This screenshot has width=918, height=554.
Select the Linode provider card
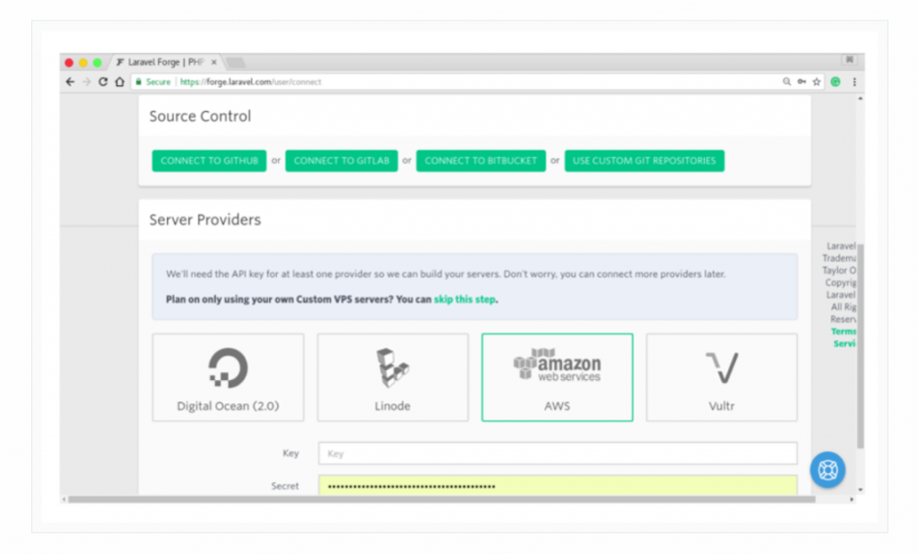point(393,377)
